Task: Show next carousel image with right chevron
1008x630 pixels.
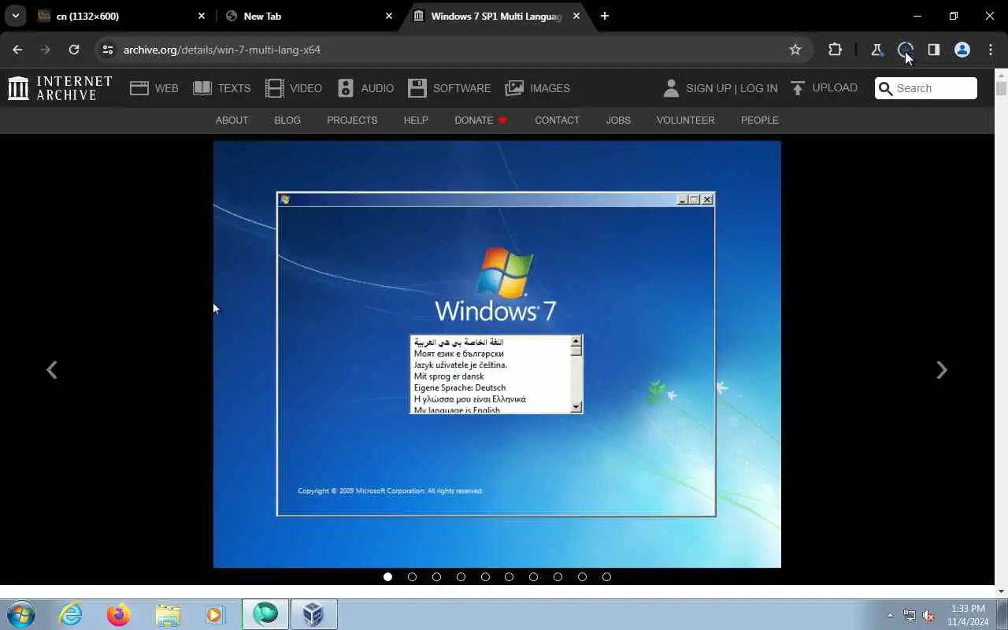Action: [941, 369]
